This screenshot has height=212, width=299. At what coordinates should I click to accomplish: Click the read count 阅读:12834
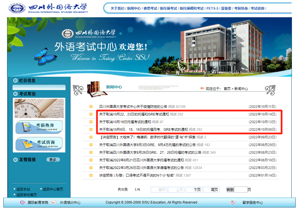[193, 168]
